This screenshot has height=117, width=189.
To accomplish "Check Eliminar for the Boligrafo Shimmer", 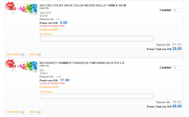I will (x=39, y=112).
